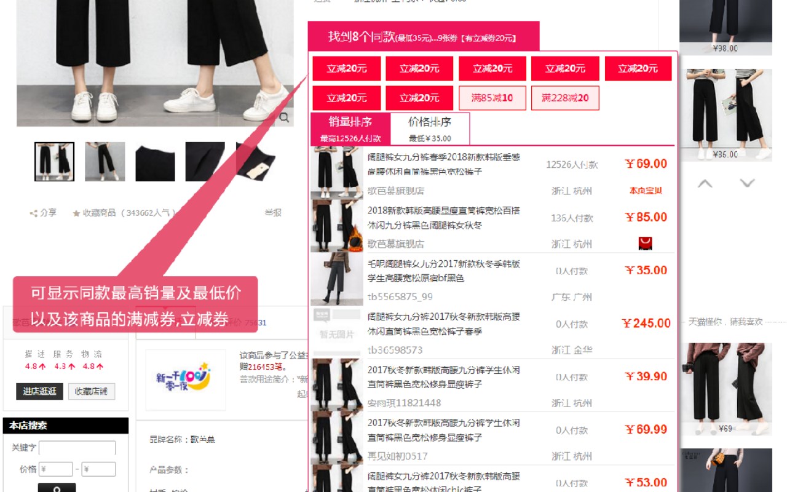Open the recommended pants priced ¥69
The height and width of the screenshot is (492, 787).
[726, 389]
